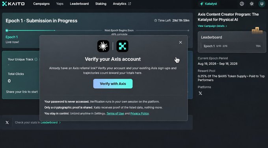Image resolution: width=268 pixels, height=148 pixels.
Task: Open View Campaign Details link
Action: coord(212,26)
